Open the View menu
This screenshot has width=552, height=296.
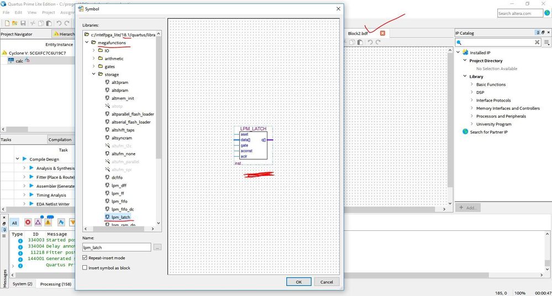pyautogui.click(x=32, y=12)
